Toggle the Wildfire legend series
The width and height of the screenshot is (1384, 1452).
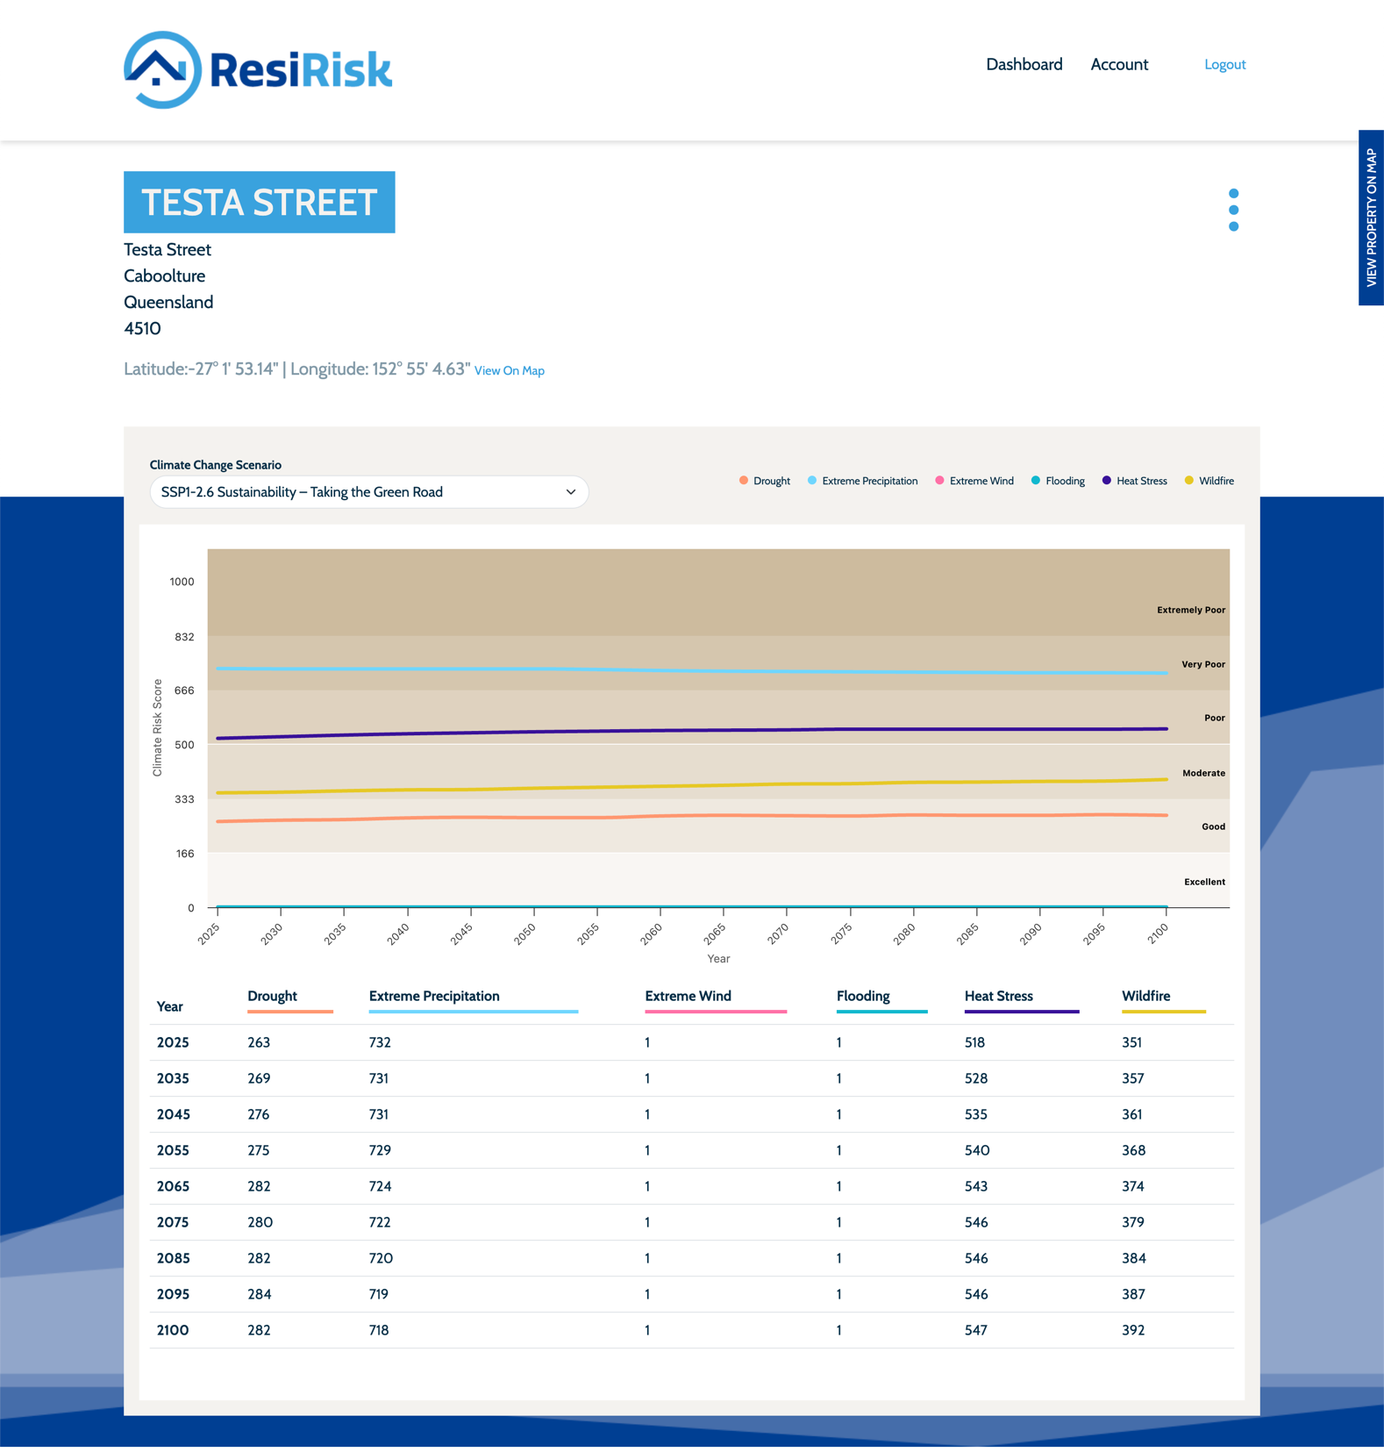pyautogui.click(x=1209, y=481)
